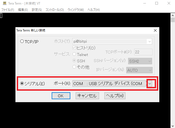The height and width of the screenshot is (128, 175).
Task: Open the IPバージョン dropdown showing AUTO
Action: pos(139,70)
